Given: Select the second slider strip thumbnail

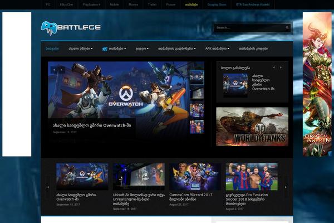Looking at the screenshot, I should coord(197,94).
